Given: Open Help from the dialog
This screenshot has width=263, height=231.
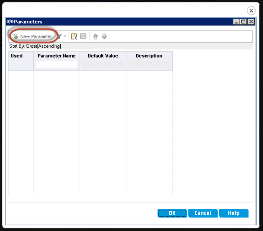Looking at the screenshot, I should (x=234, y=213).
